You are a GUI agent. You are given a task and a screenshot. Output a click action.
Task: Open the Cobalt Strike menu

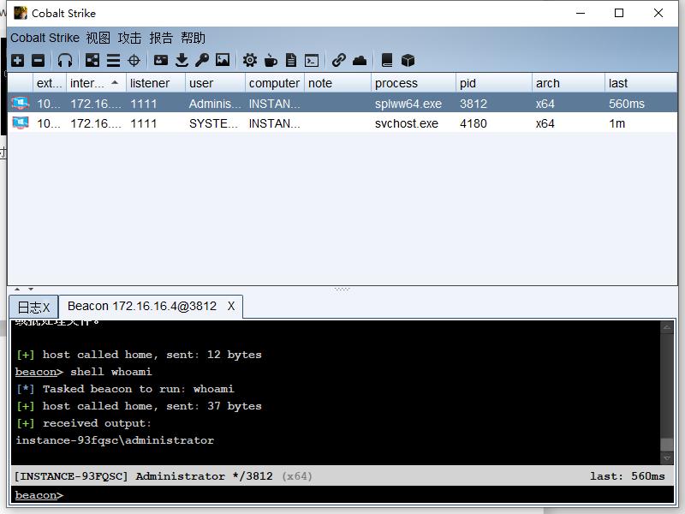45,38
